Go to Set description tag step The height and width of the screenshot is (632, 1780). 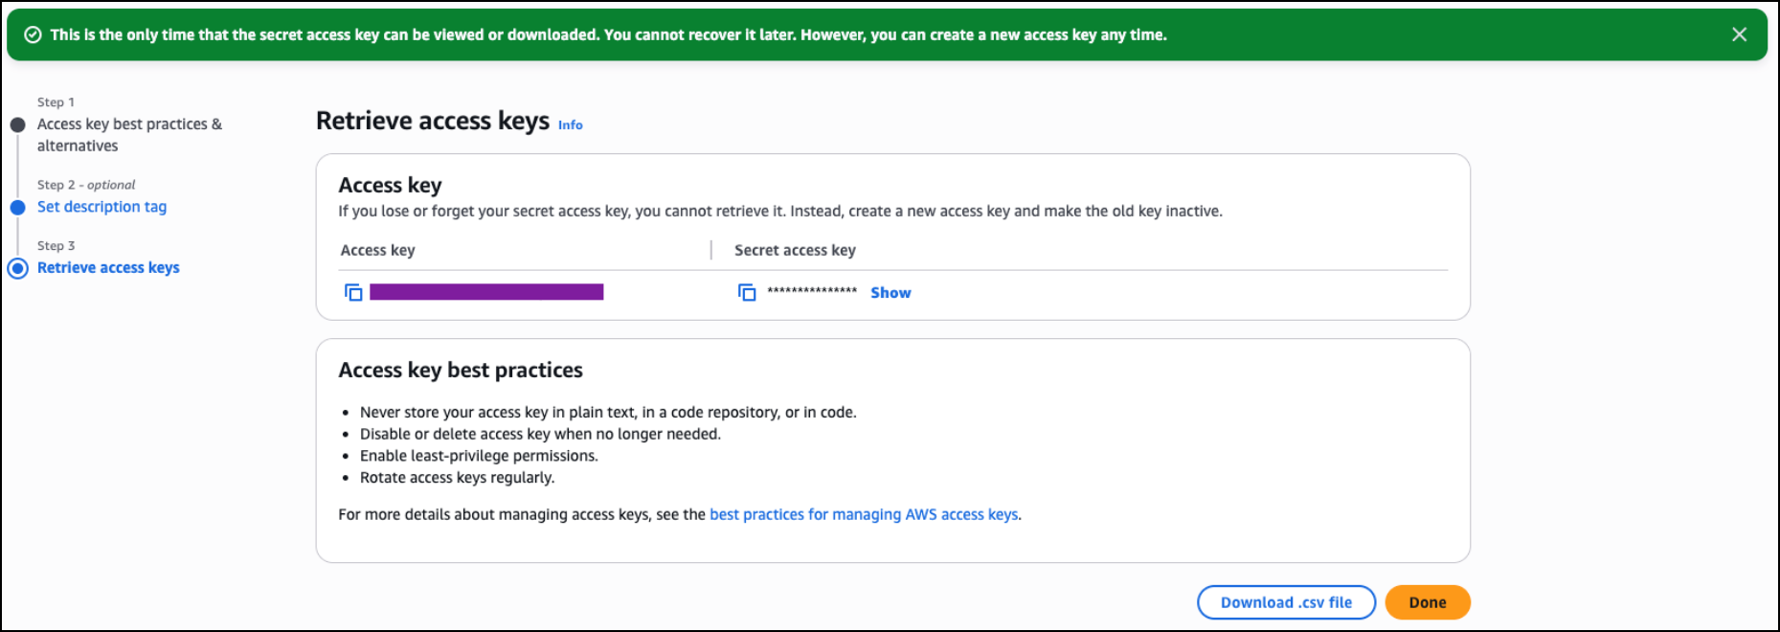(x=101, y=207)
